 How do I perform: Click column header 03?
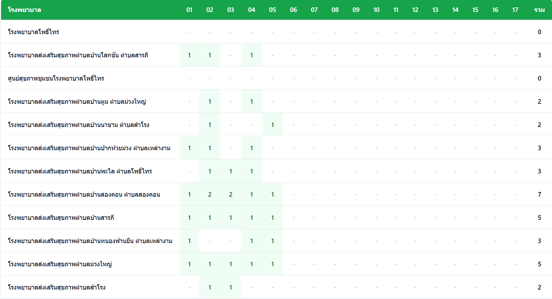pos(230,10)
